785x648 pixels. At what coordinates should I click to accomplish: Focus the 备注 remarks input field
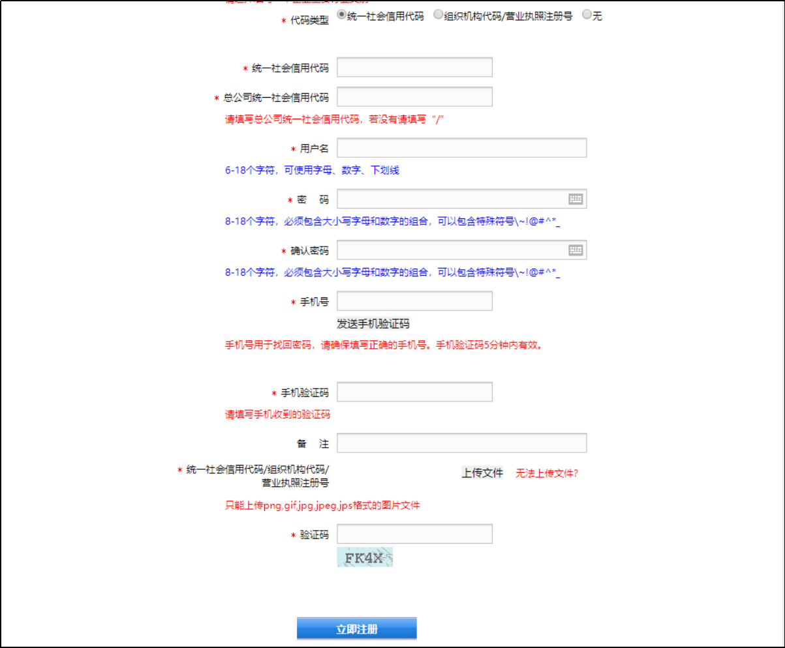(x=461, y=443)
